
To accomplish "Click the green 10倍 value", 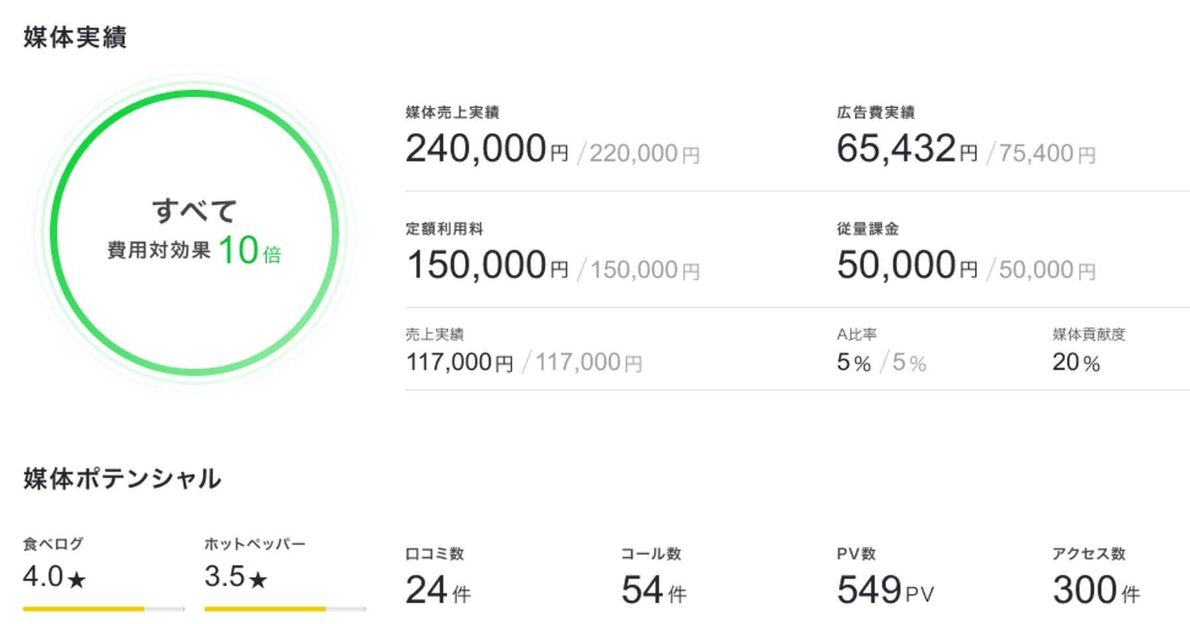I will [x=249, y=251].
